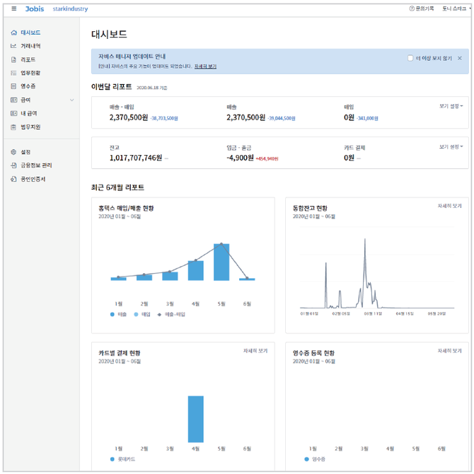The width and height of the screenshot is (474, 474).
Task: Click the 대시보드 home icon in sidebar
Action: pyautogui.click(x=13, y=33)
